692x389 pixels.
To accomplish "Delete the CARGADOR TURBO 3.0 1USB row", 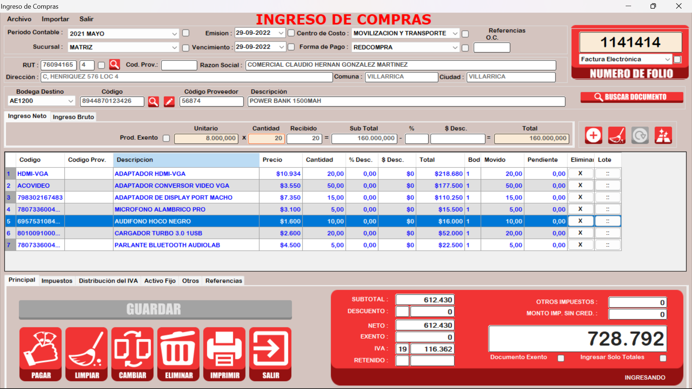I will point(580,233).
